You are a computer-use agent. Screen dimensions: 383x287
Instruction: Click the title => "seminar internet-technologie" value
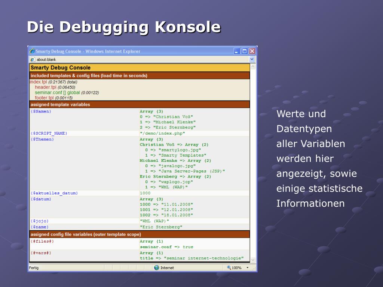click(192, 258)
